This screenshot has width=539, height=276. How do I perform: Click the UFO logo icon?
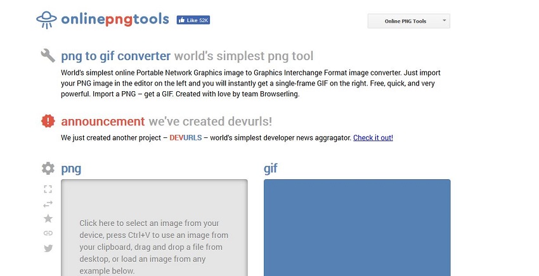click(x=46, y=20)
